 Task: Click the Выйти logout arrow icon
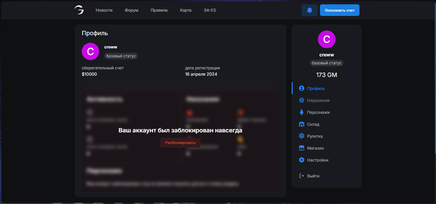point(302,176)
